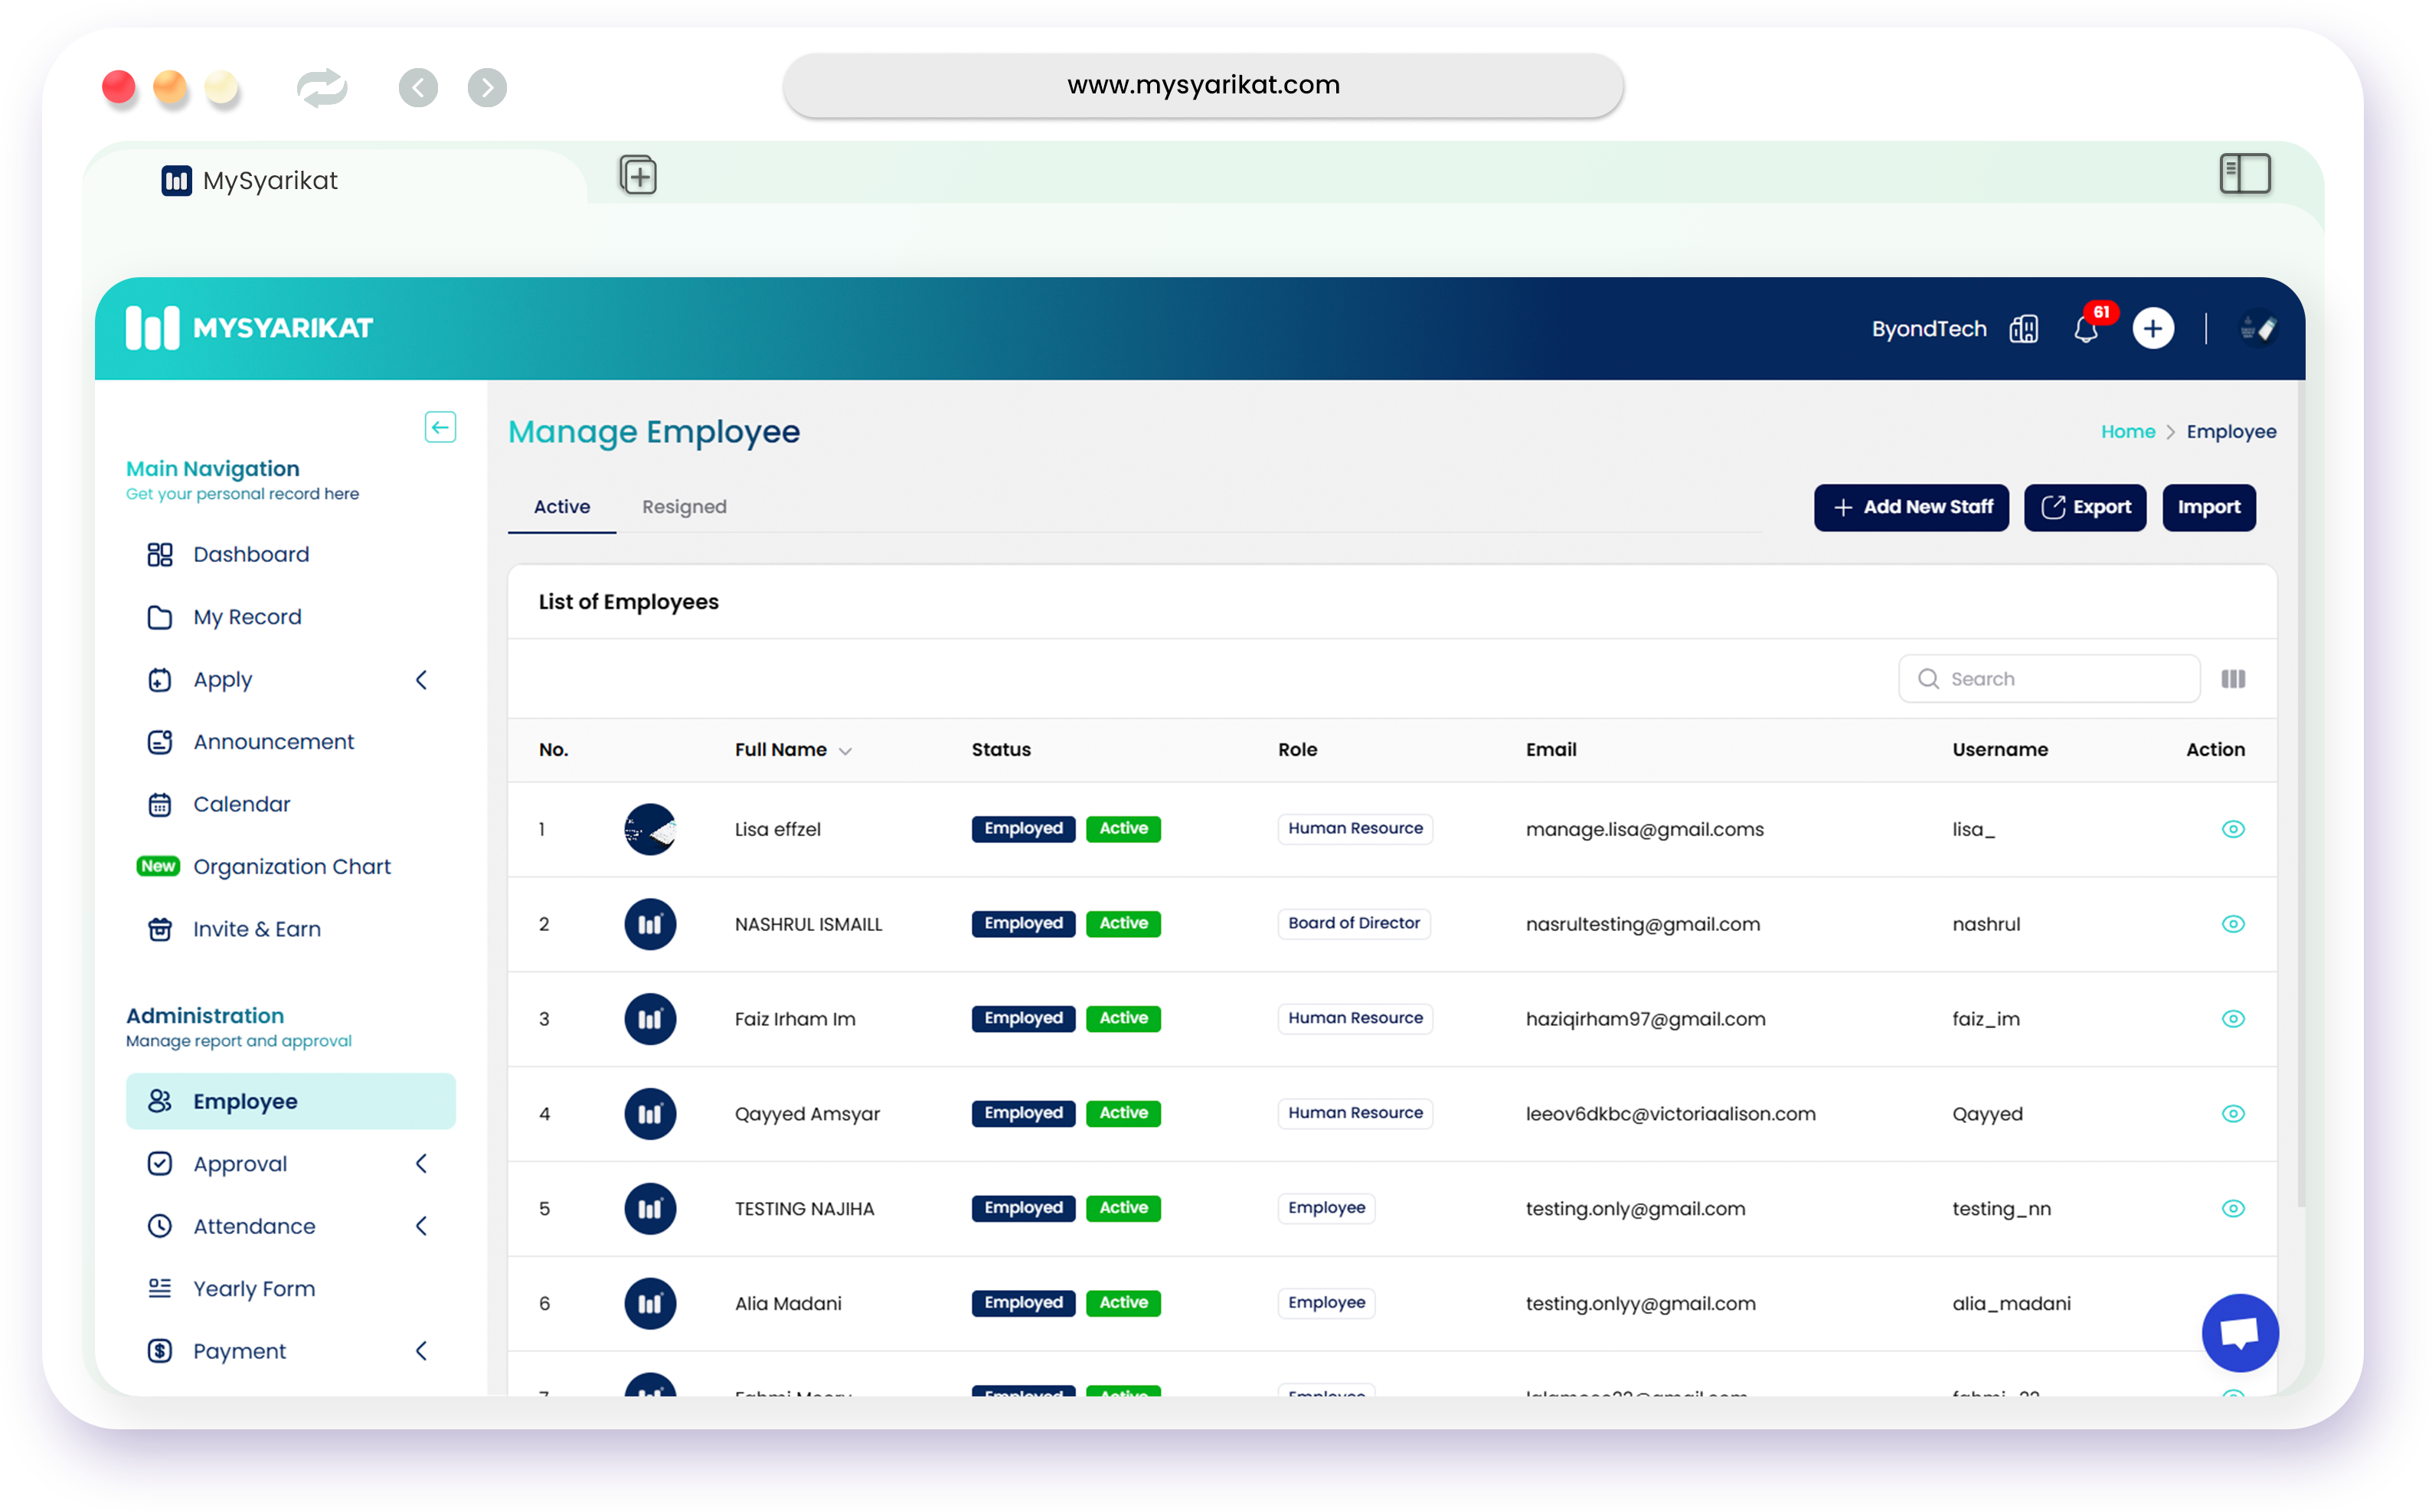Click in the employee Search field
The width and height of the screenshot is (2432, 1512).
coord(2049,680)
